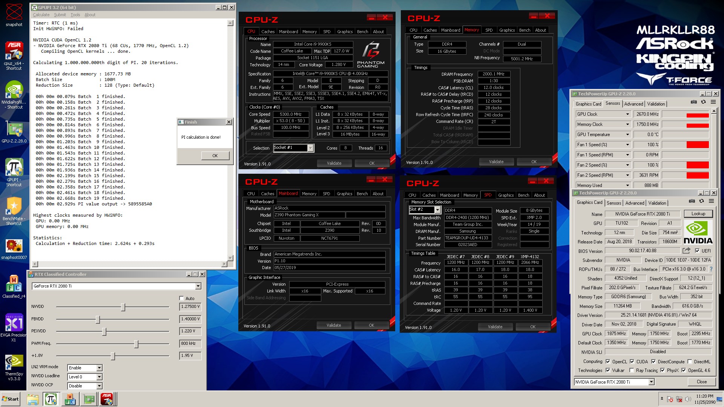Click the NVVDD 1.27500 V value field
This screenshot has height=407, width=724.
(190, 307)
